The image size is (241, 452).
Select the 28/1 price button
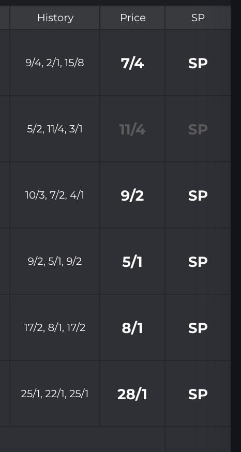pyautogui.click(x=132, y=394)
